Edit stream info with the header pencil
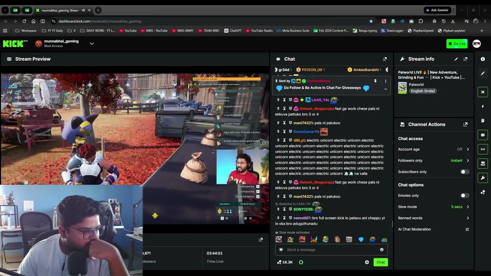 click(x=456, y=59)
